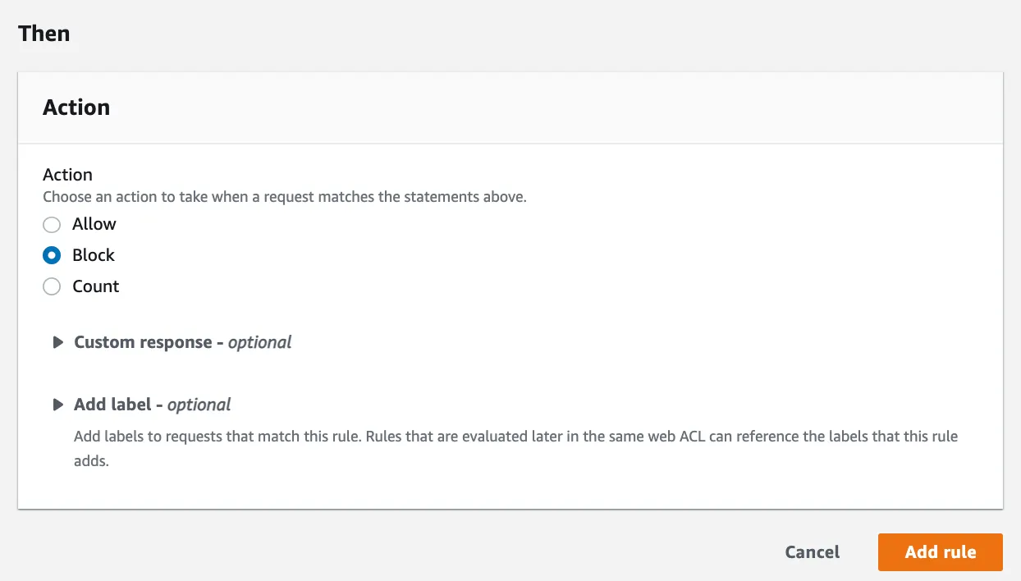Image resolution: width=1021 pixels, height=581 pixels.
Task: Click the large bold "Action" panel header
Action: point(76,108)
